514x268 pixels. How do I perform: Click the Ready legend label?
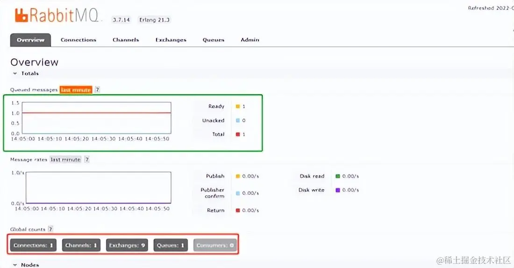pyautogui.click(x=216, y=106)
